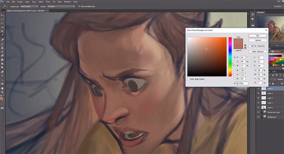
Task: Select the H hue radio button
Action: coord(235,58)
